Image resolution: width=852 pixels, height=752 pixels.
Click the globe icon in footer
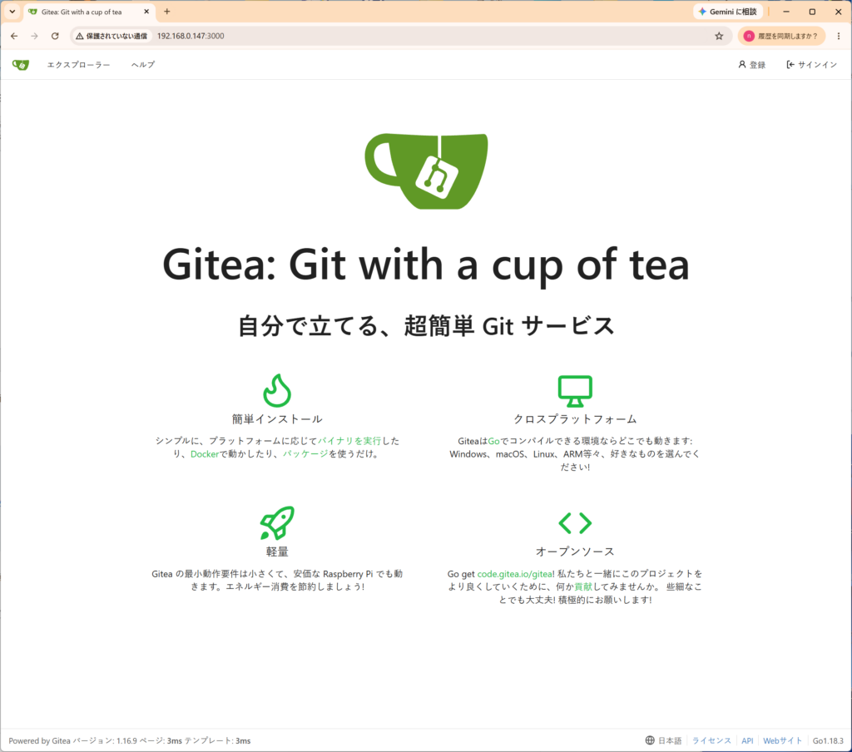[650, 740]
